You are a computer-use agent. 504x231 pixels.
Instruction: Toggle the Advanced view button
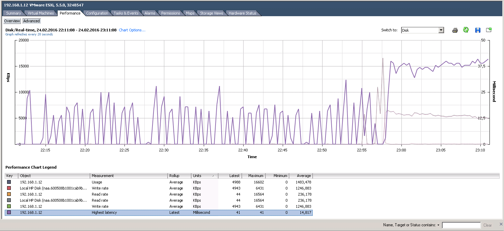click(31, 21)
